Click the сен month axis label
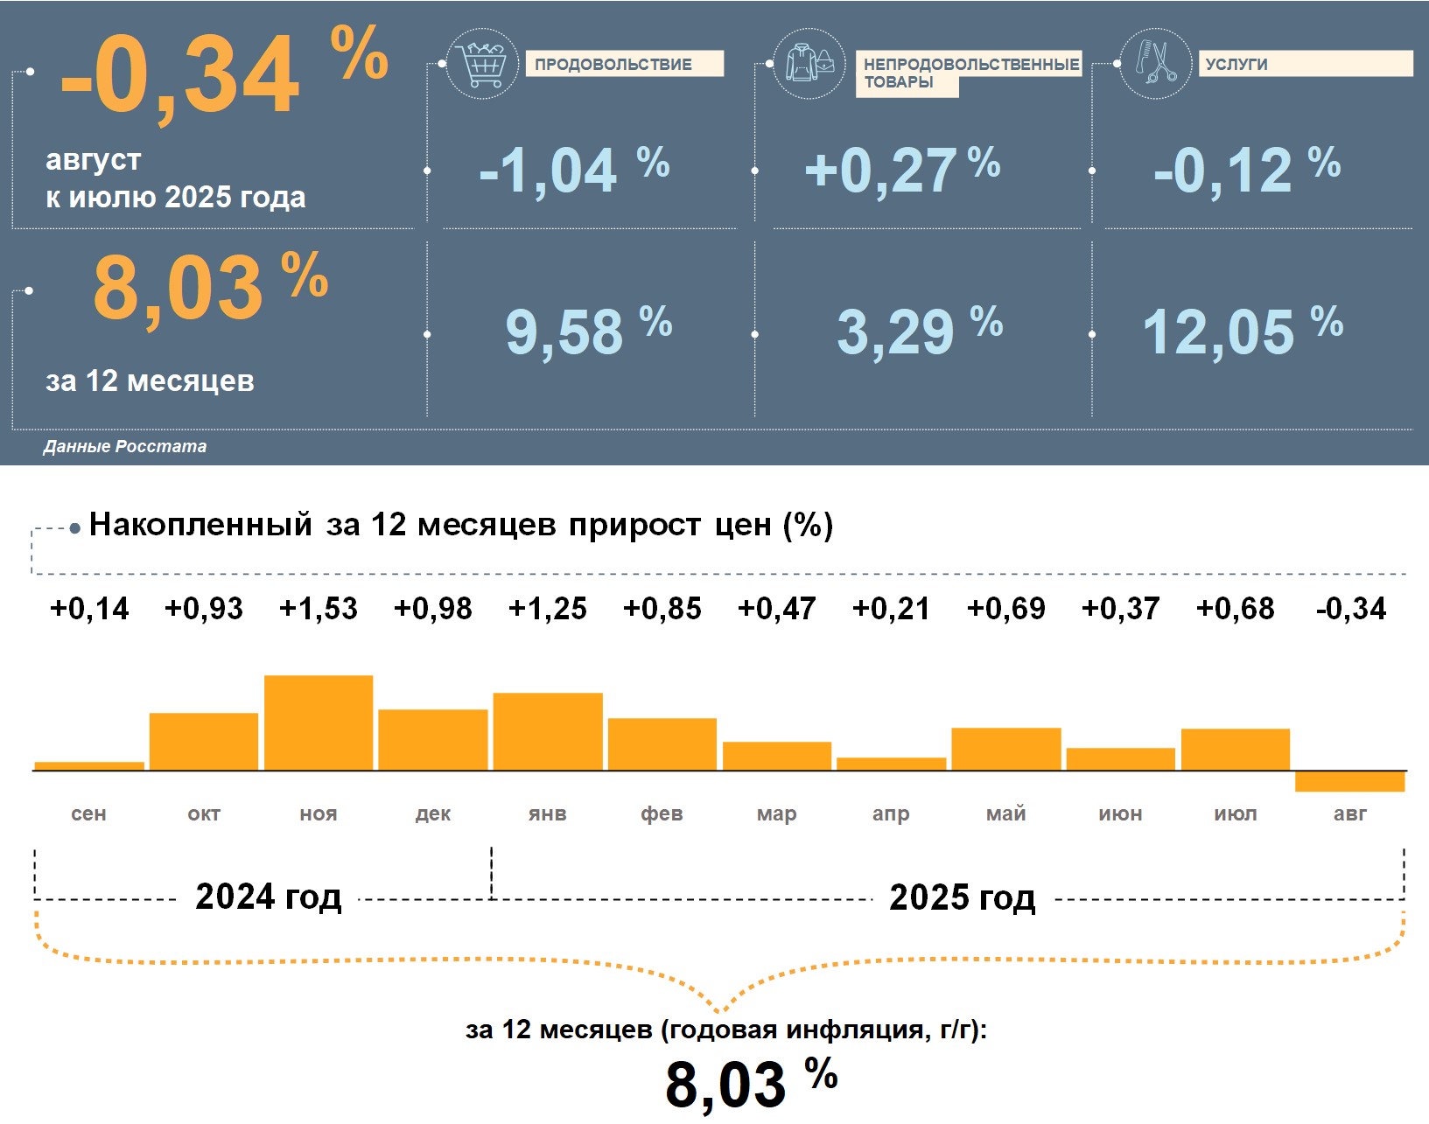The height and width of the screenshot is (1124, 1429). tap(88, 813)
